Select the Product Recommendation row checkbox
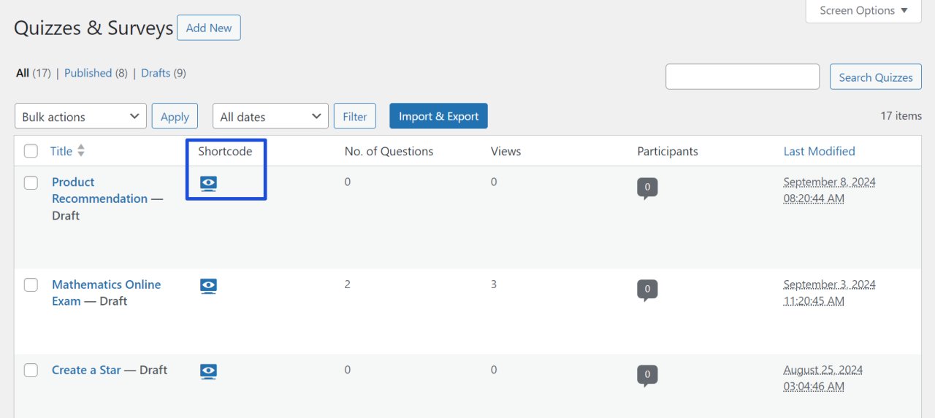The width and height of the screenshot is (935, 418). click(31, 182)
